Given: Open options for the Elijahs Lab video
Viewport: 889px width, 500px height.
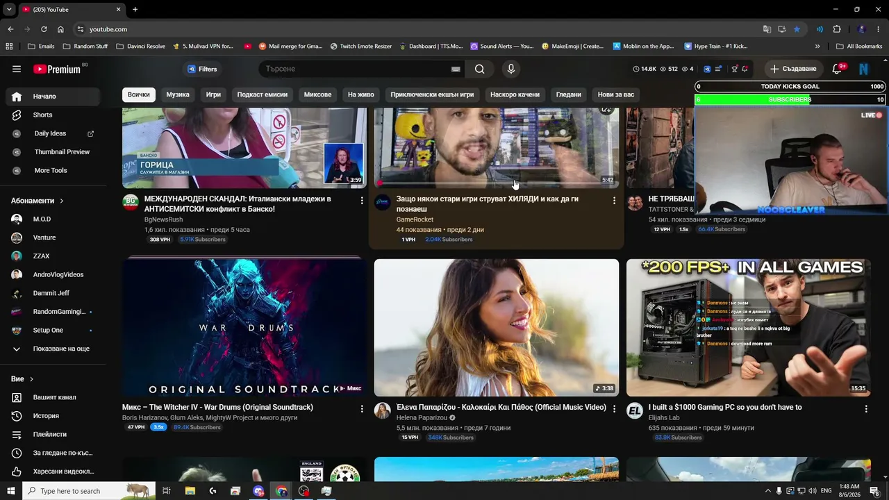Looking at the screenshot, I should (865, 409).
